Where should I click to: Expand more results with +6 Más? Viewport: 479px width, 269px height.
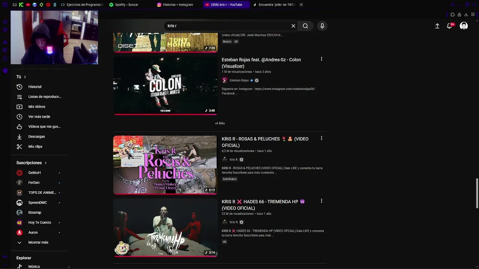click(x=220, y=123)
